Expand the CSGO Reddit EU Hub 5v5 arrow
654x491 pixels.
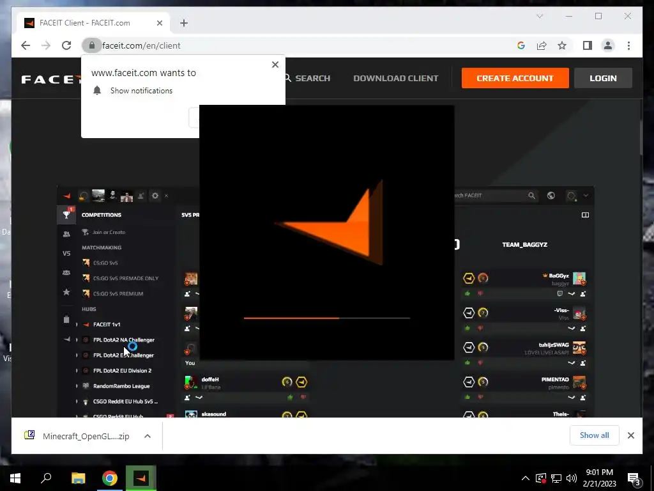click(x=77, y=401)
